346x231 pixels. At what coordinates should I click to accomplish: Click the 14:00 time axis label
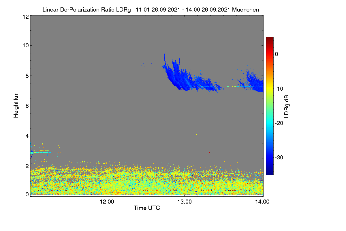coord(262,202)
